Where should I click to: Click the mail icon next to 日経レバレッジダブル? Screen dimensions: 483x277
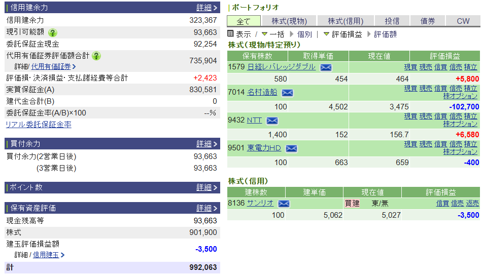point(326,67)
